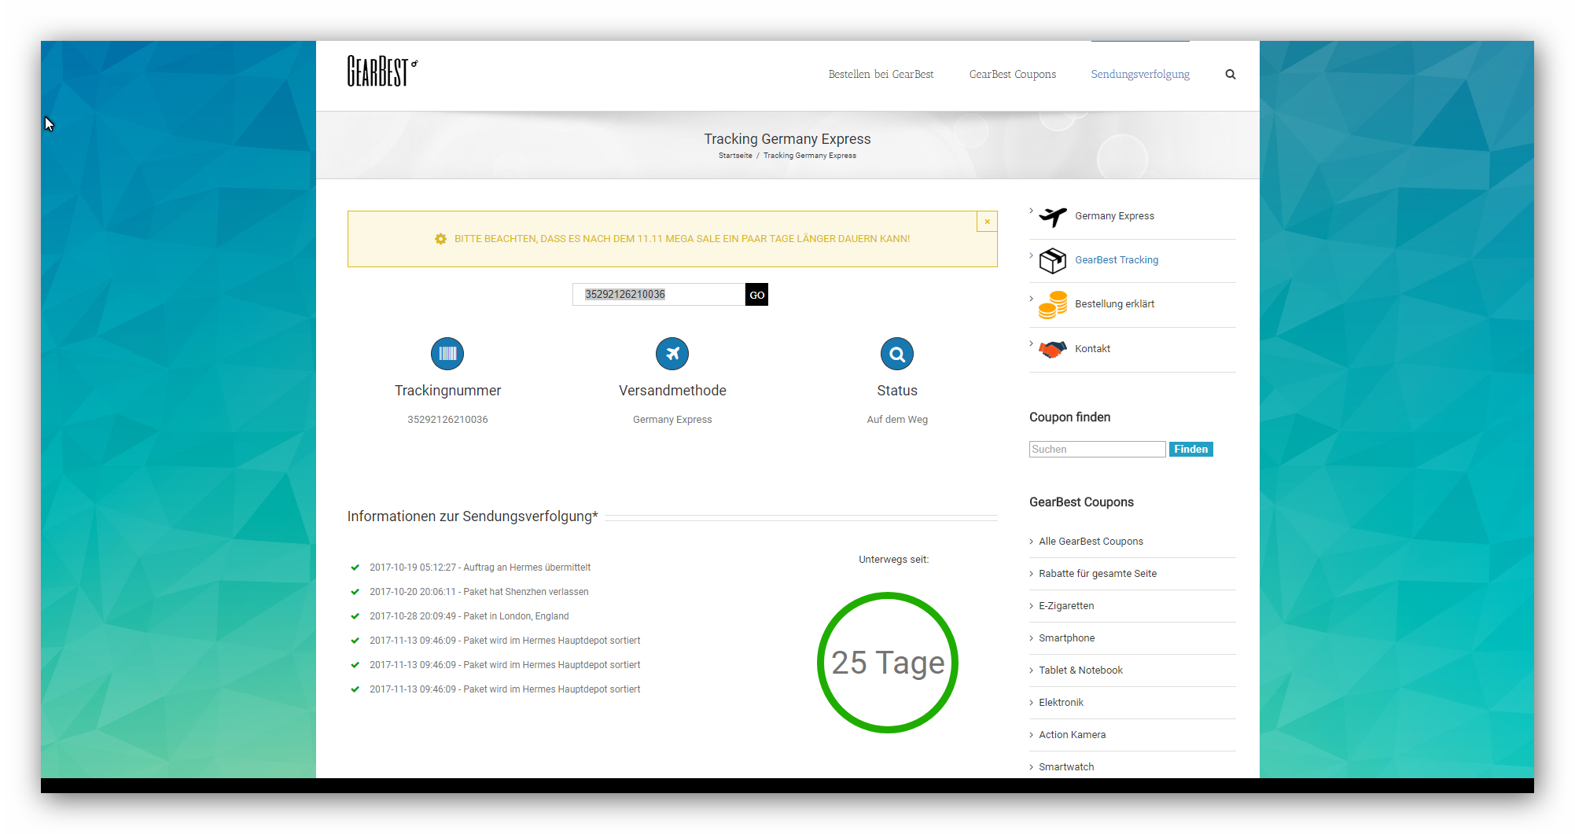Viewport: 1575px width, 834px height.
Task: Open the GearBest Tracking sidebar link
Action: tap(1117, 260)
